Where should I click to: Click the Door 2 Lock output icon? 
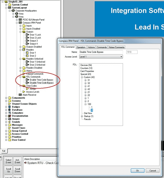pyautogui.click(x=27, y=38)
